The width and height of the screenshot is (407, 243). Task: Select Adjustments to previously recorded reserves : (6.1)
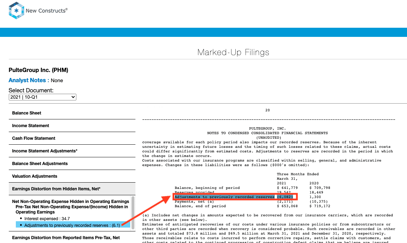(x=72, y=225)
